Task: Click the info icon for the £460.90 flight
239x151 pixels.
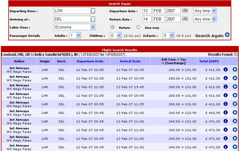Action: [225, 113]
